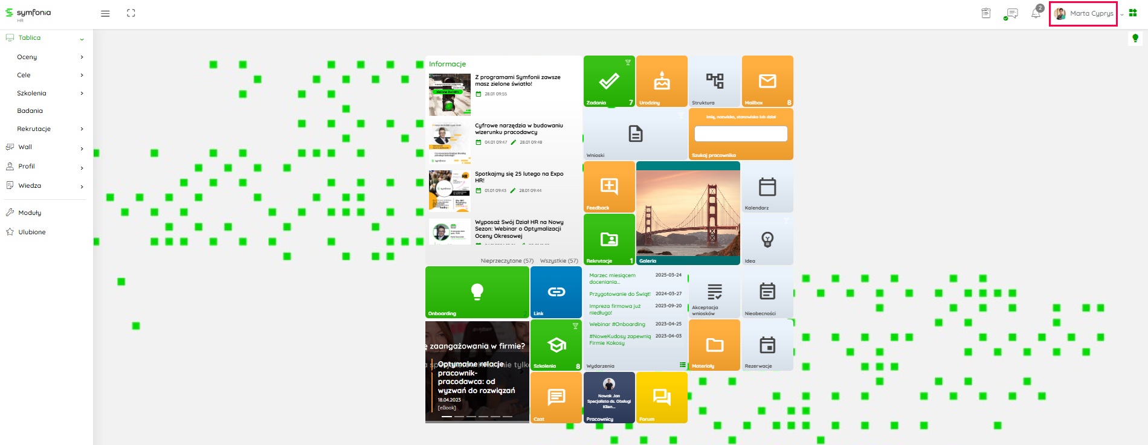
Task: Open the Urodziny birthday tile
Action: point(662,82)
